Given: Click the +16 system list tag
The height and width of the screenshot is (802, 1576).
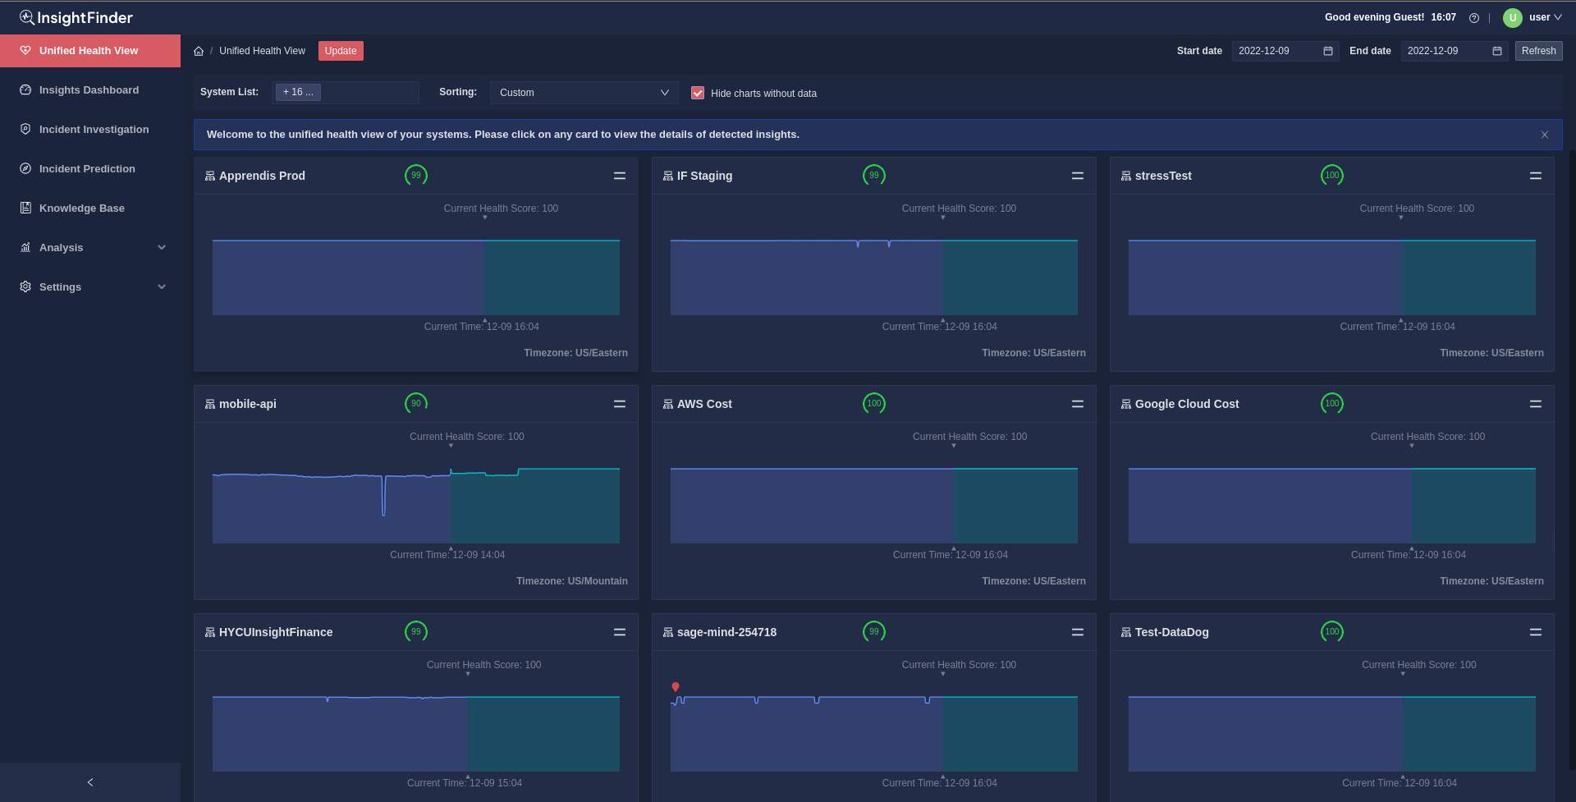Looking at the screenshot, I should click(298, 92).
